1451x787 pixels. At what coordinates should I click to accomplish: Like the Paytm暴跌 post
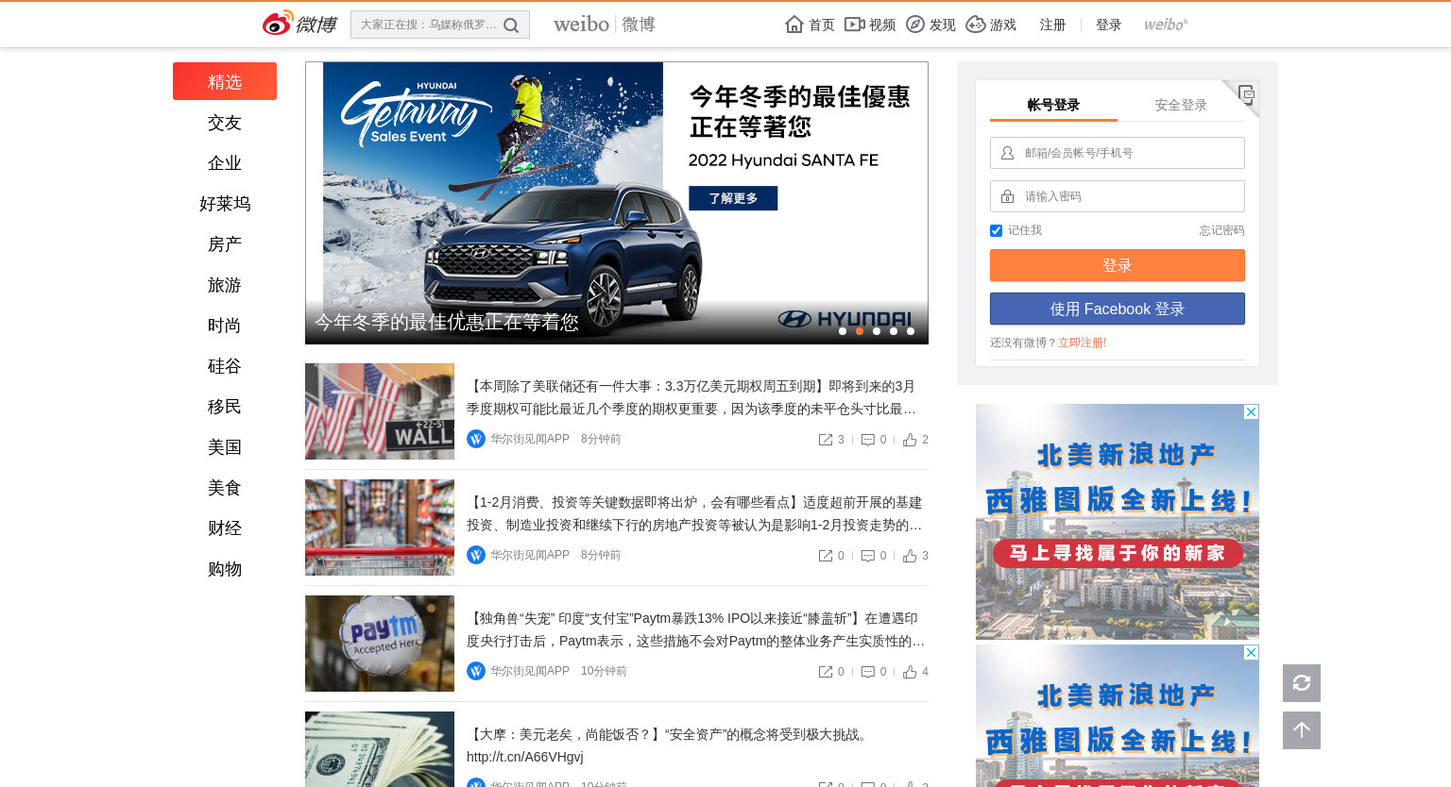[x=915, y=672]
